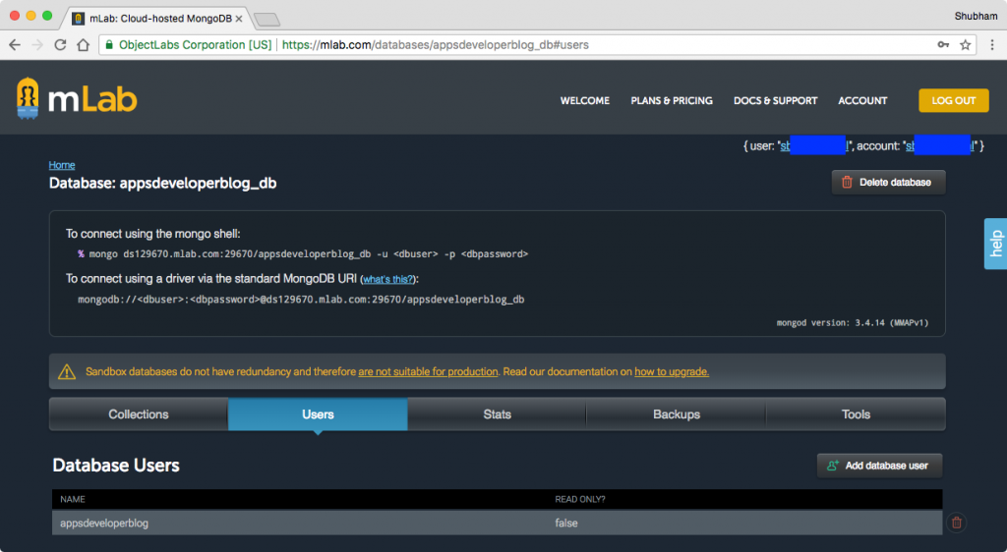1007x552 pixels.
Task: Click the saved password key icon
Action: tap(943, 45)
